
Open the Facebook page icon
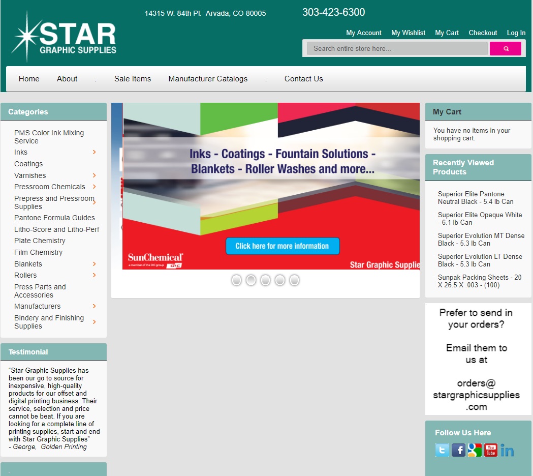tap(458, 450)
